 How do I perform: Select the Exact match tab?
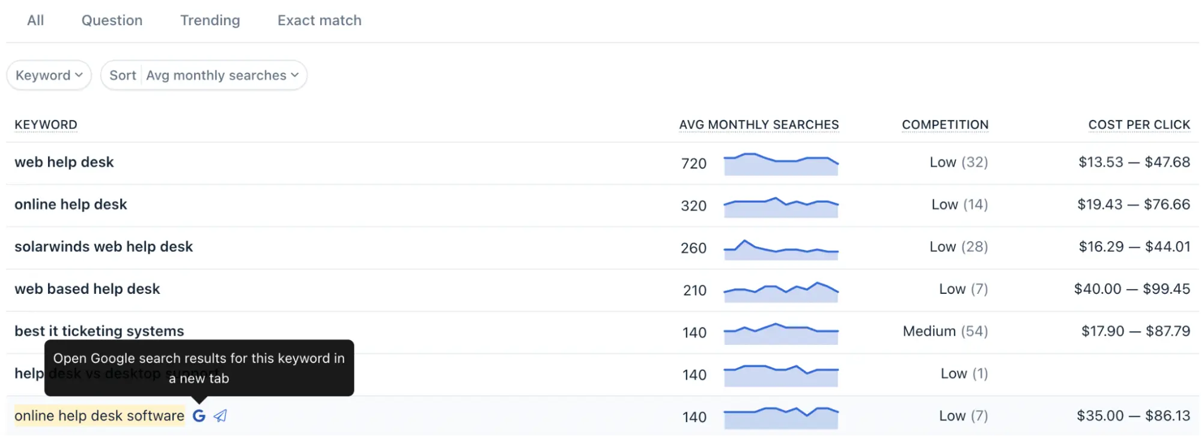[x=320, y=20]
